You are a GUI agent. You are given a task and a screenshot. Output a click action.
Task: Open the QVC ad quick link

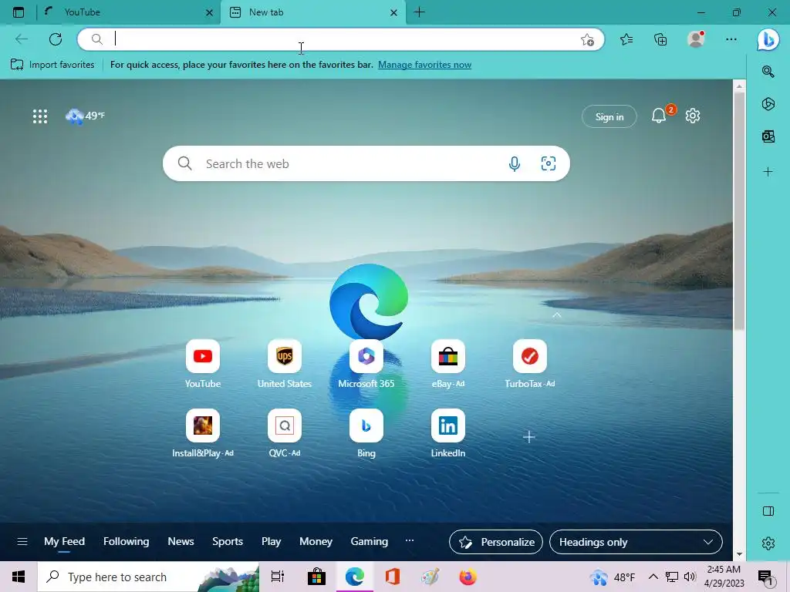[285, 433]
